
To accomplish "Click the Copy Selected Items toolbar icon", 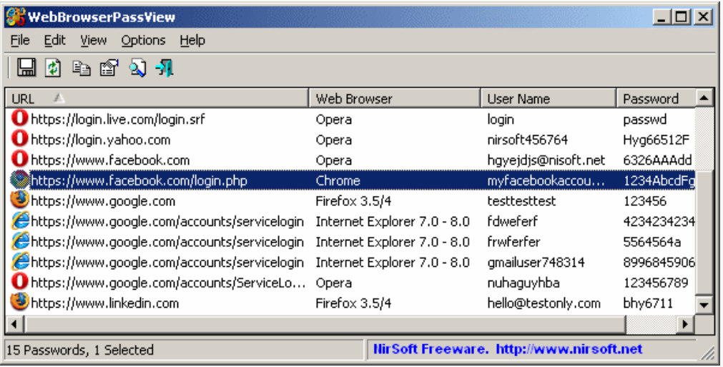I will (x=81, y=68).
